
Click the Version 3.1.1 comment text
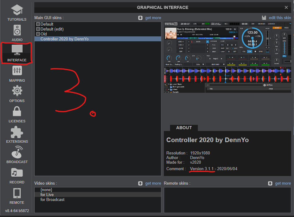coord(202,169)
